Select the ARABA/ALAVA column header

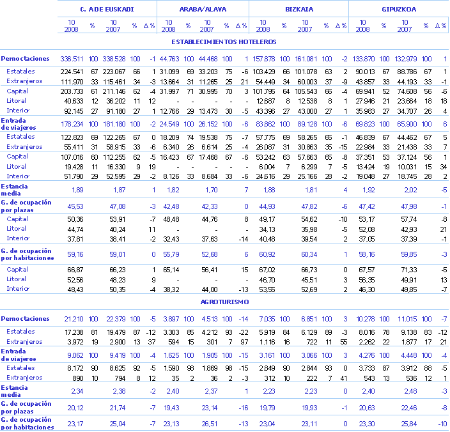click(x=202, y=10)
